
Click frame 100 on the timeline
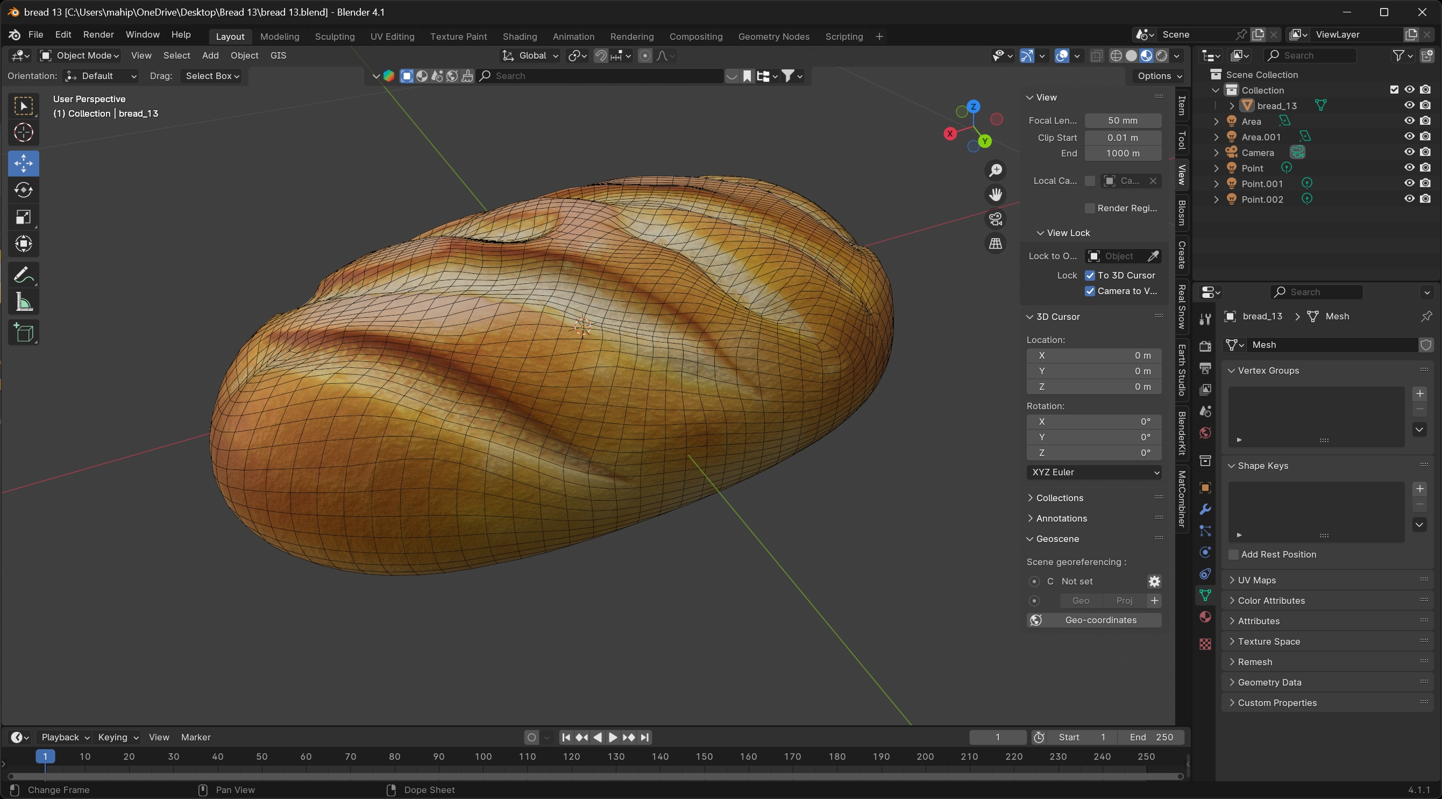(x=483, y=757)
